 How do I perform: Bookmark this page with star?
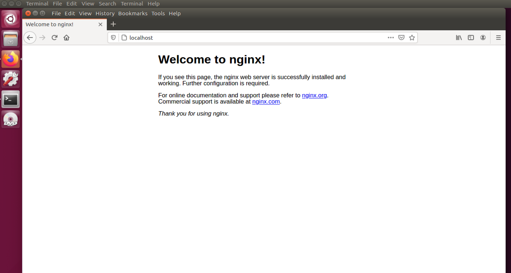tap(412, 38)
